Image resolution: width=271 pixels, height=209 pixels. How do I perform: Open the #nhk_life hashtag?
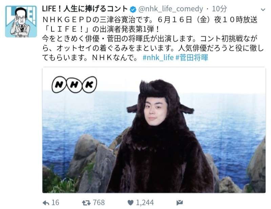point(158,57)
